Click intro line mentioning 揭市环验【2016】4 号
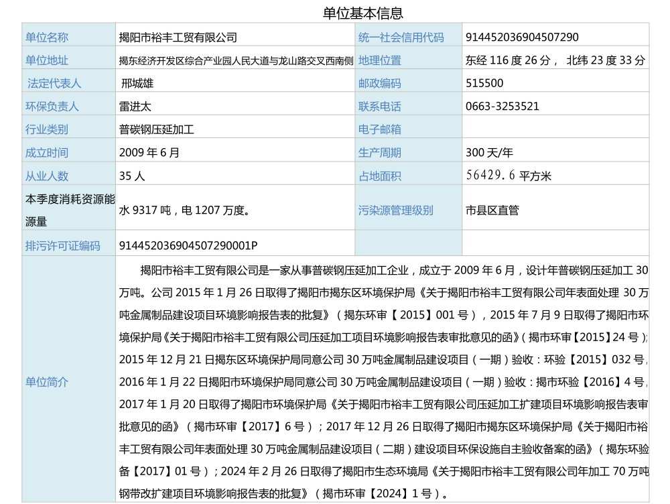 (384, 382)
